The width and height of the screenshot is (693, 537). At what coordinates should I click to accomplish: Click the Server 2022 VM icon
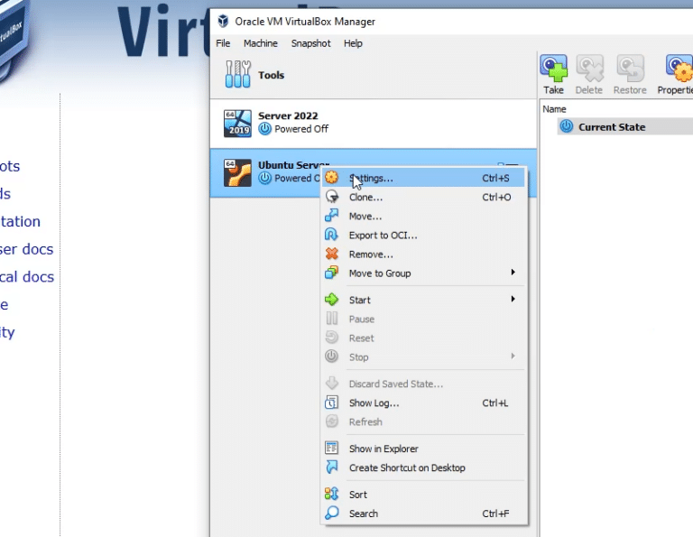pyautogui.click(x=237, y=123)
